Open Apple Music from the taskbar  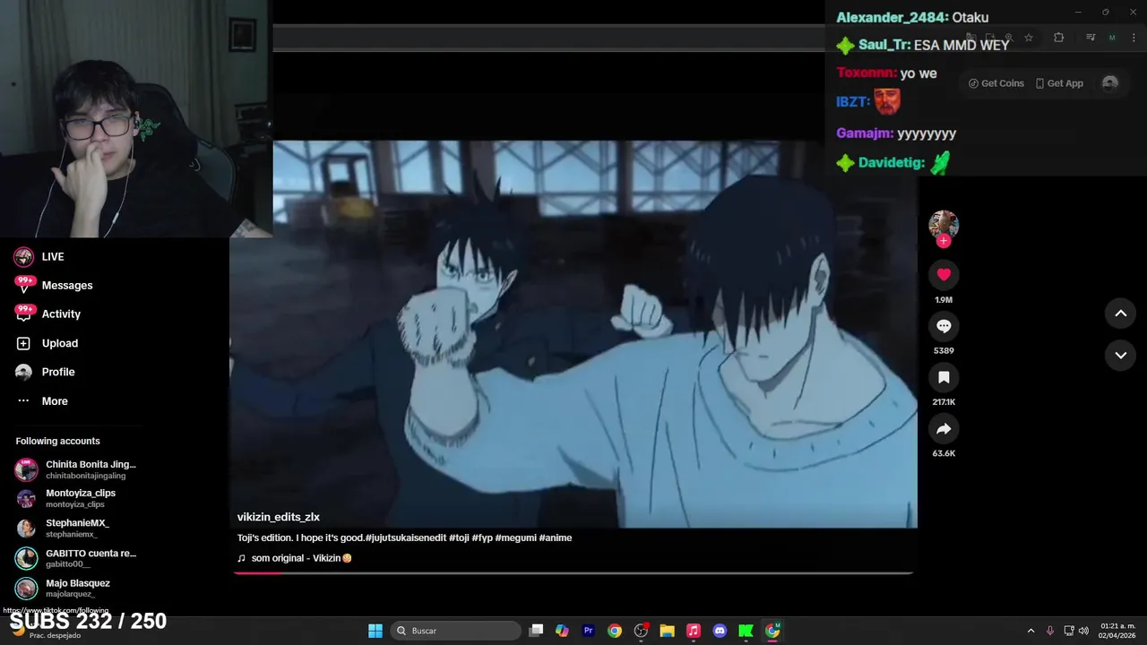coord(693,631)
